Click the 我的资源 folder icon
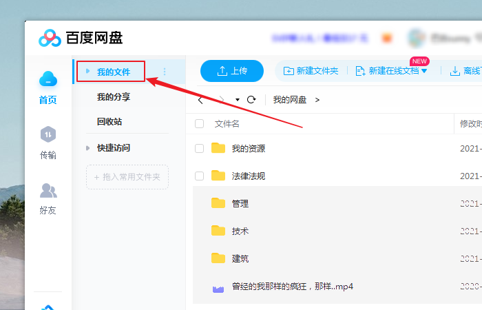 [218, 148]
